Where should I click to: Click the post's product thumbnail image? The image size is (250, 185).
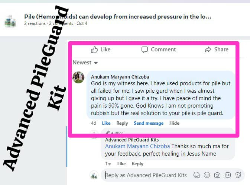point(10,21)
